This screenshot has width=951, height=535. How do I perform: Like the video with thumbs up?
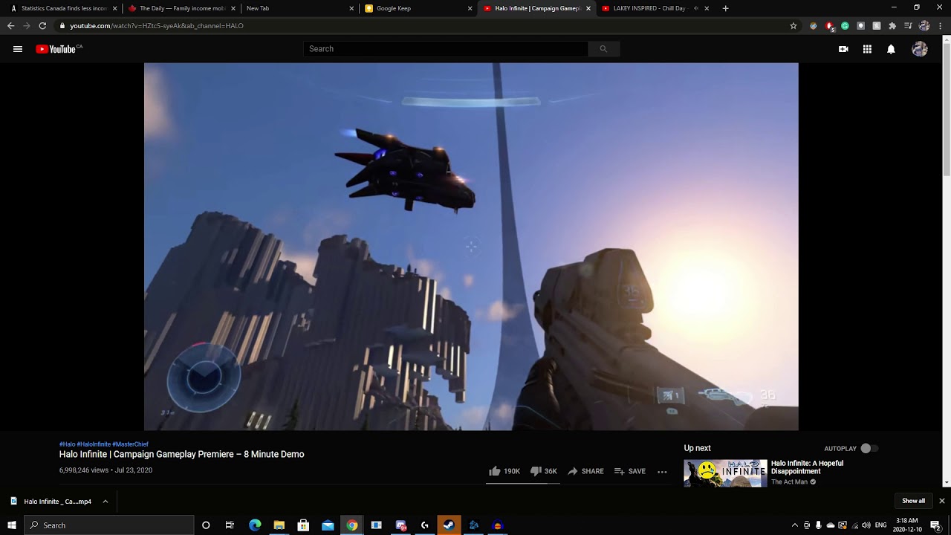[504, 471]
